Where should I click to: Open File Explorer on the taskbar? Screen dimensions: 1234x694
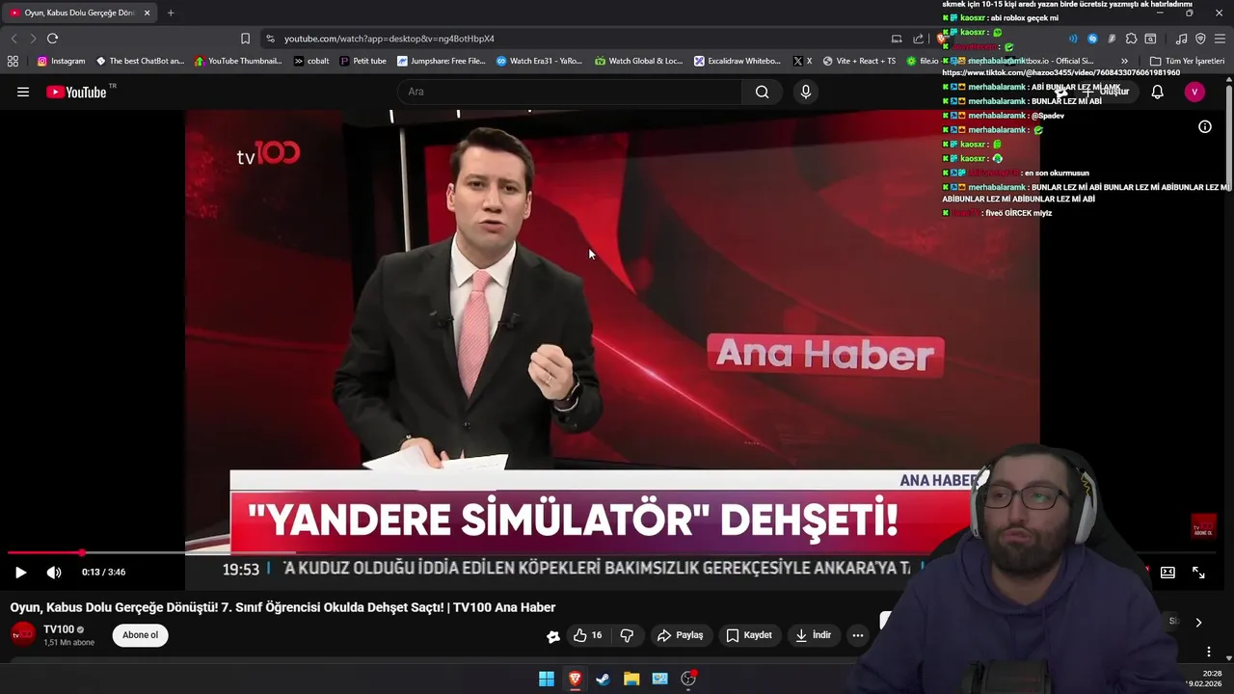(631, 679)
